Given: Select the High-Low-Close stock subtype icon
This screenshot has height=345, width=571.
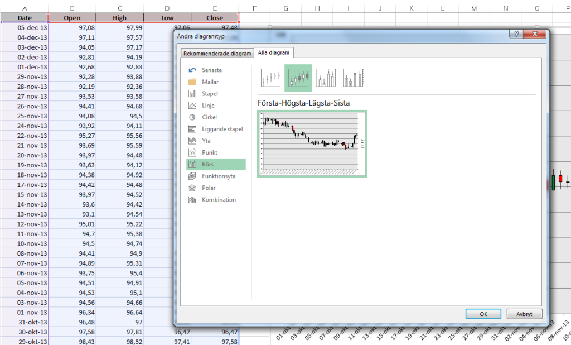Looking at the screenshot, I should pos(270,78).
